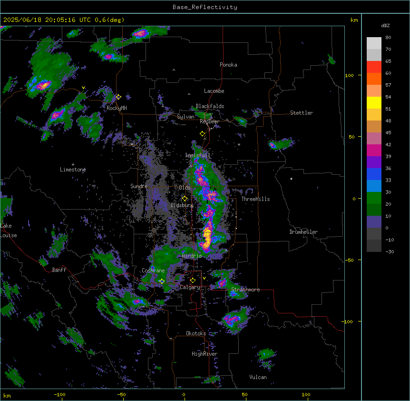The width and height of the screenshot is (410, 401).
Task: Click yellow diamond marker south of RedDeer
Action: coord(202,134)
